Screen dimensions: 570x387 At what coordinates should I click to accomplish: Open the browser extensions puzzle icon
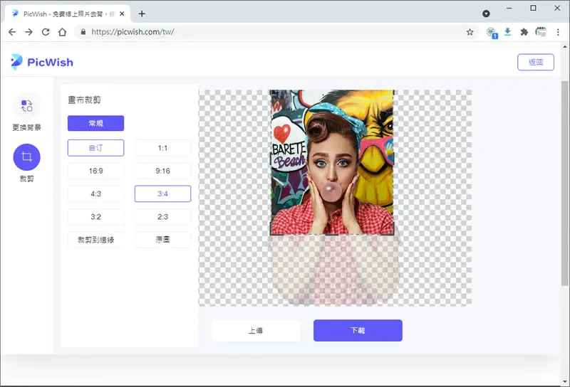point(524,32)
